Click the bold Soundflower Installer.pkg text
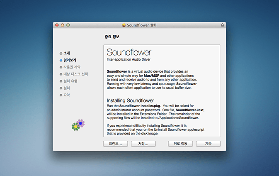 (x=140, y=106)
